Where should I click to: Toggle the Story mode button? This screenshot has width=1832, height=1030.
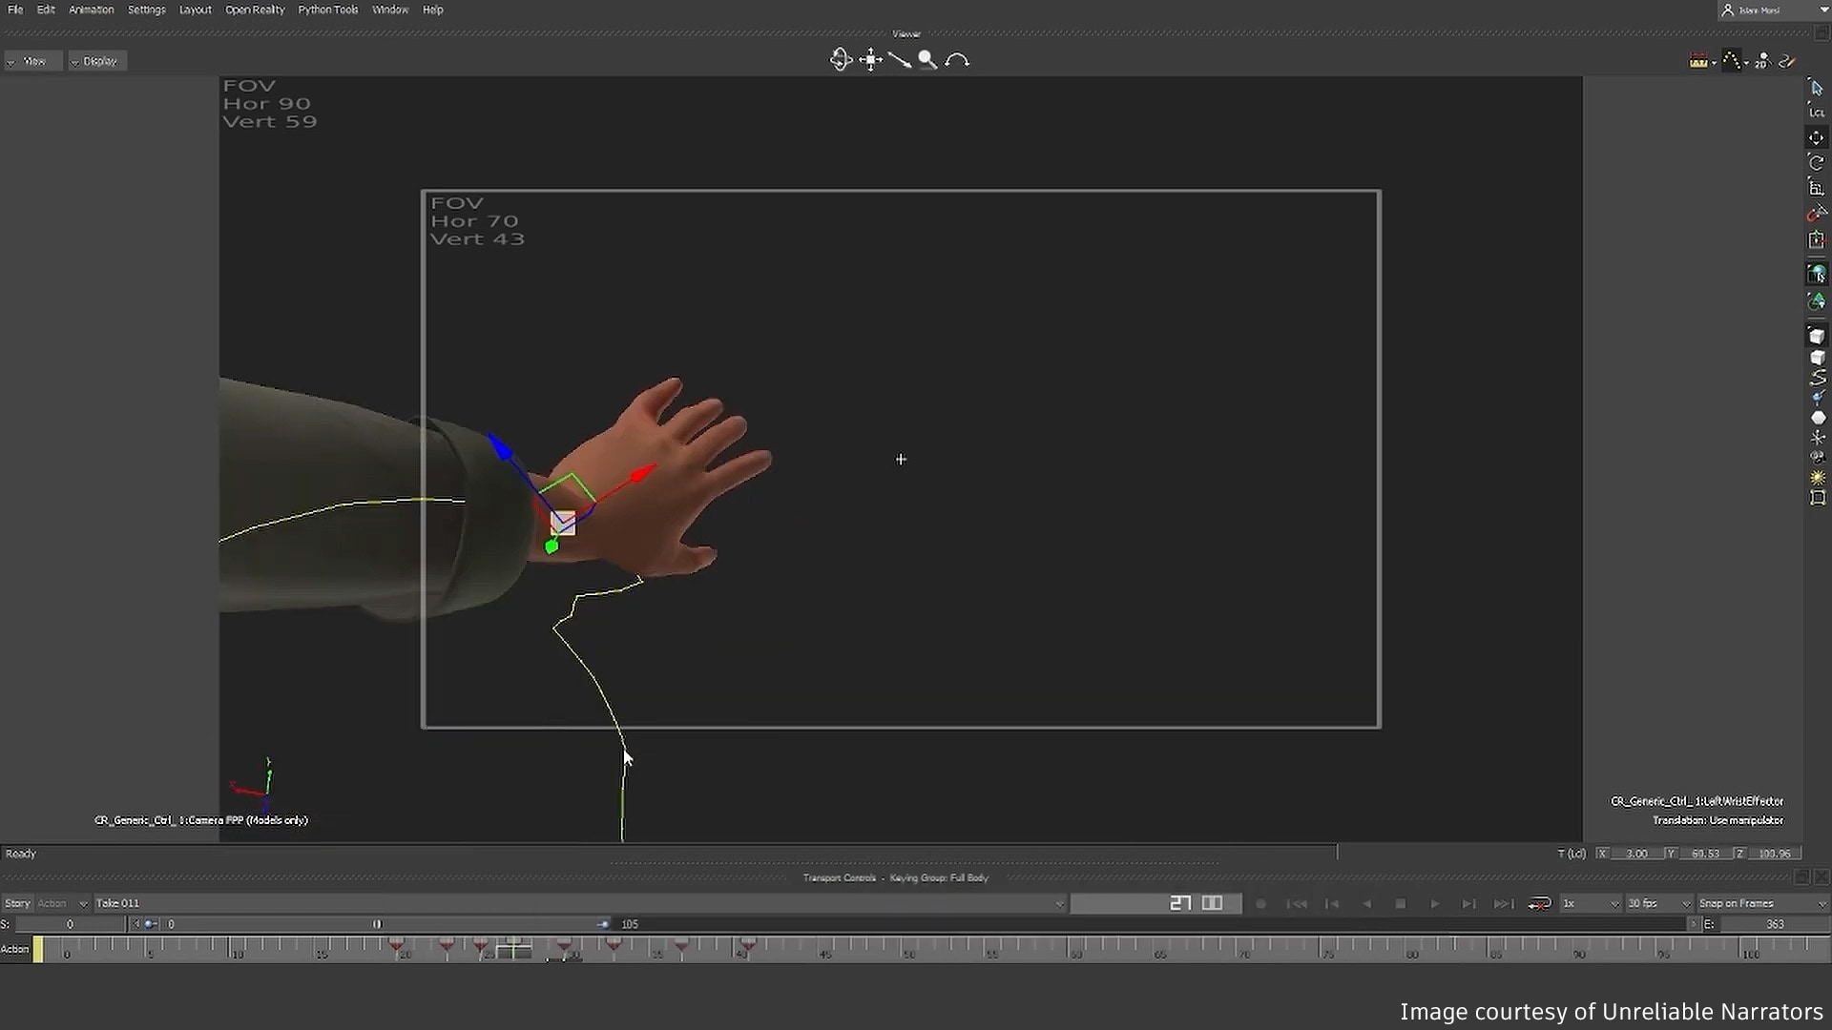point(17,903)
